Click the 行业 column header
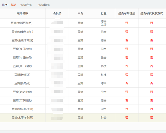Image resolution: width=166 pixels, height=133 pixels. 103,14
